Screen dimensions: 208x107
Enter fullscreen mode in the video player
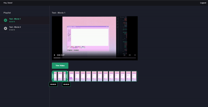[130, 55]
